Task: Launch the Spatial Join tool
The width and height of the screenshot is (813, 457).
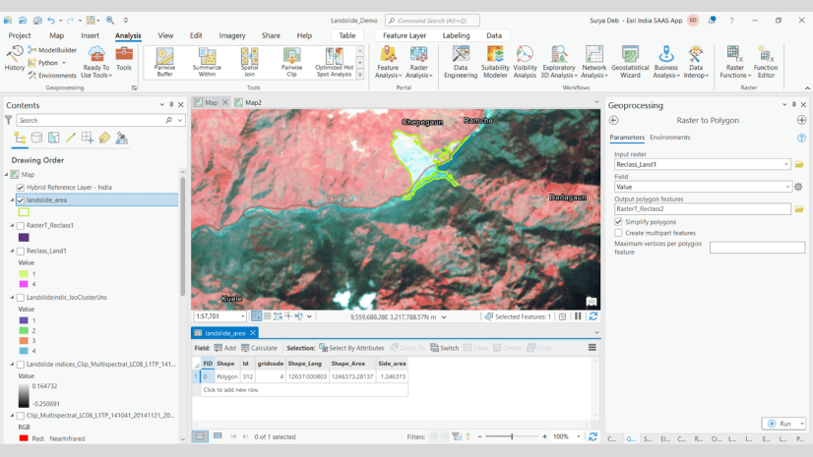Action: 249,62
